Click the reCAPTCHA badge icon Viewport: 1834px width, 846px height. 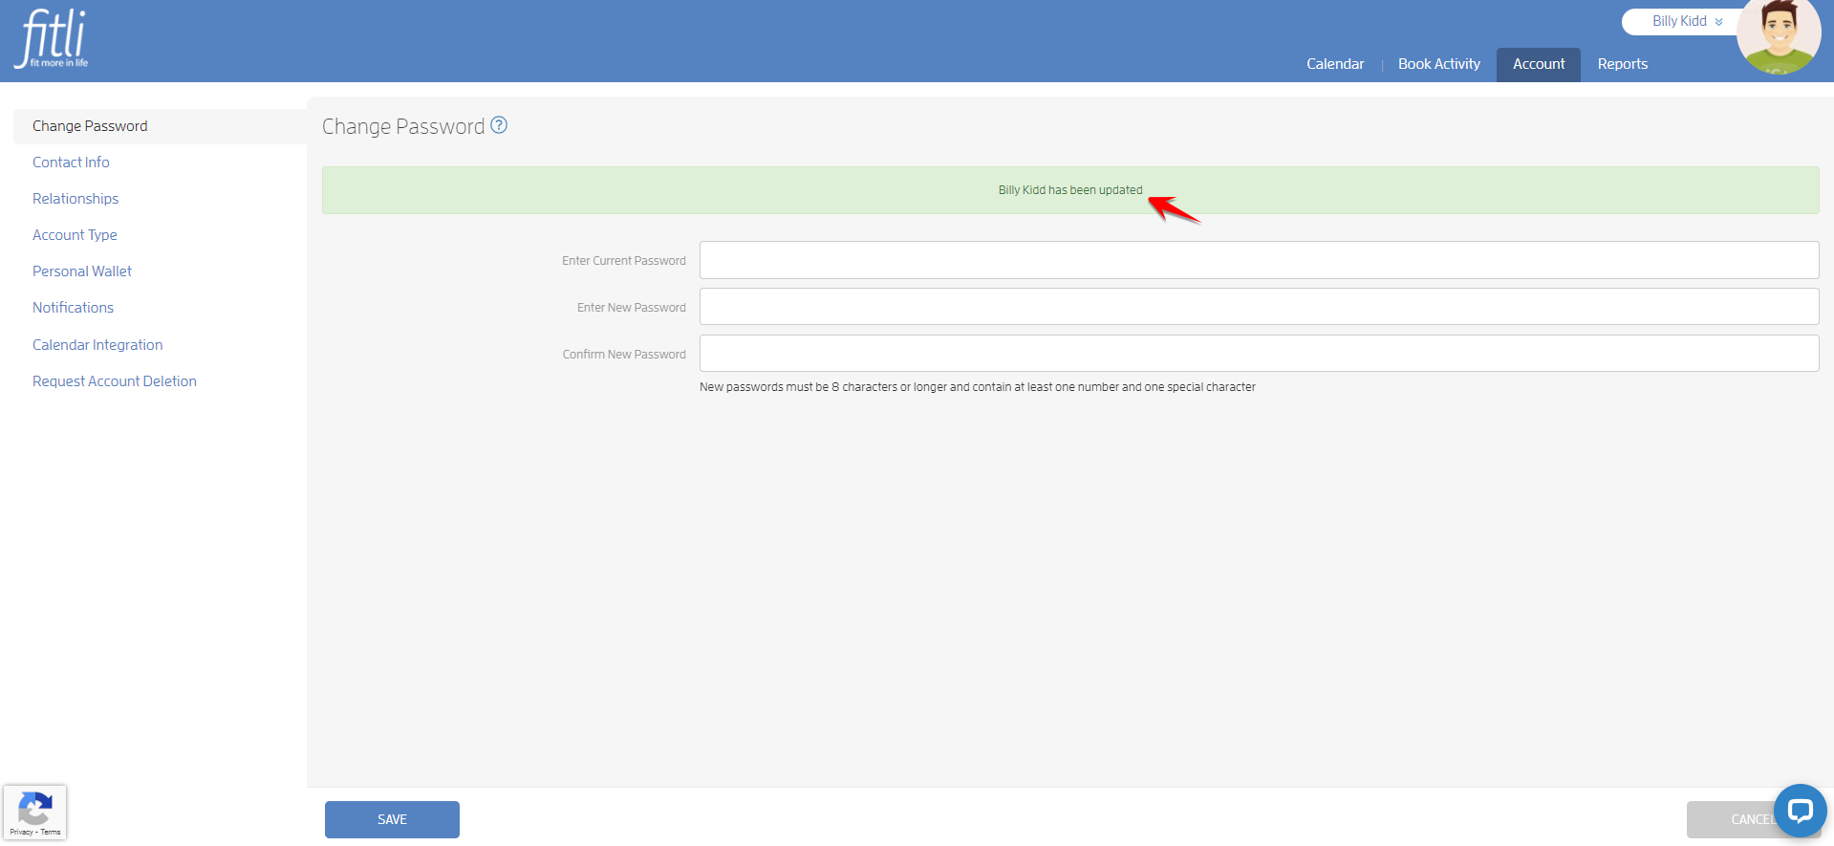[x=35, y=809]
